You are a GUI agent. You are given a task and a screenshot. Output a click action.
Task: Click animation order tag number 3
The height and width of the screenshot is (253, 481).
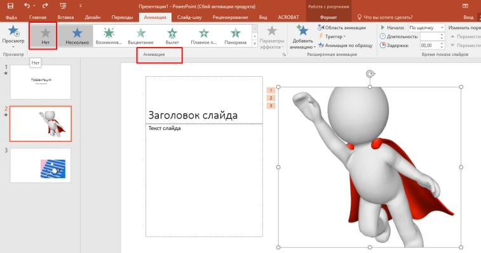point(271,106)
